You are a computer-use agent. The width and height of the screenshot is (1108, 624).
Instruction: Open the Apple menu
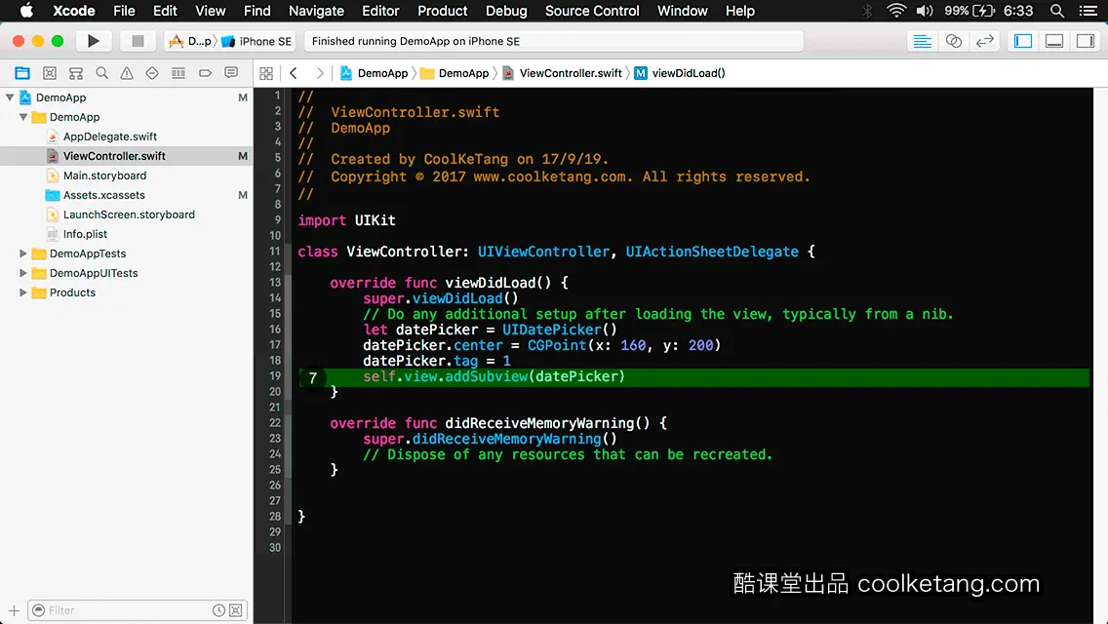click(x=26, y=11)
